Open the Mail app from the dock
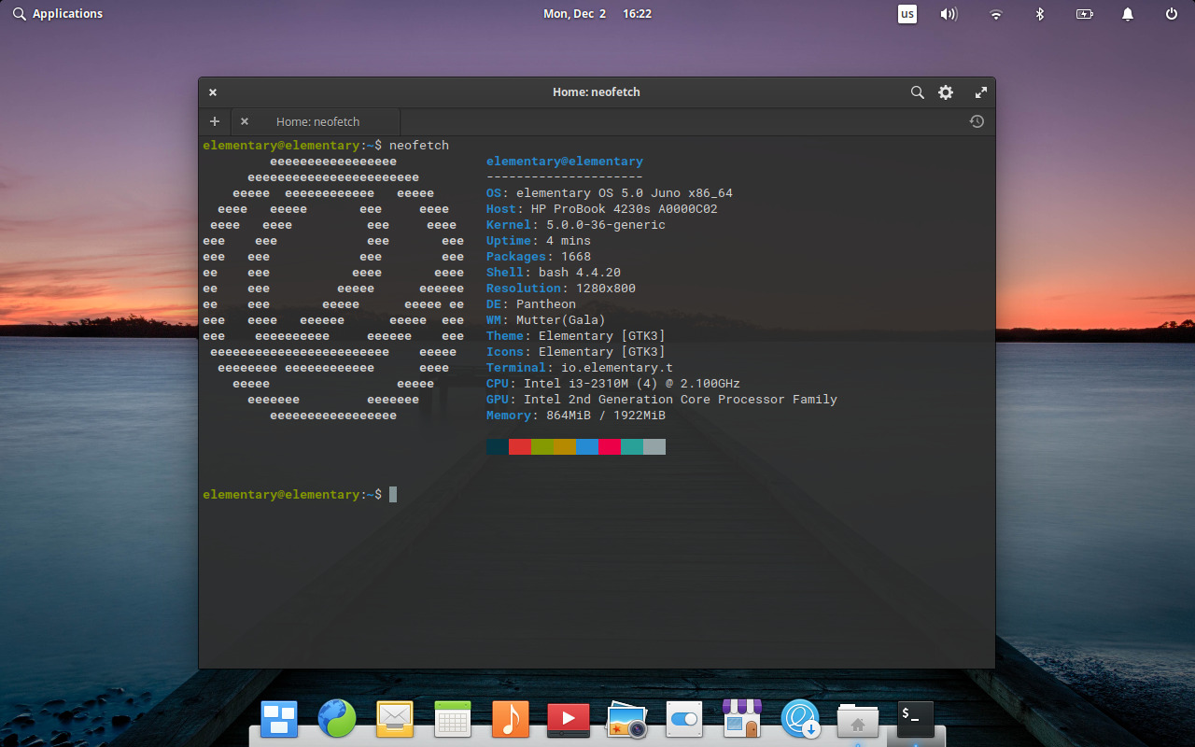 pyautogui.click(x=394, y=719)
